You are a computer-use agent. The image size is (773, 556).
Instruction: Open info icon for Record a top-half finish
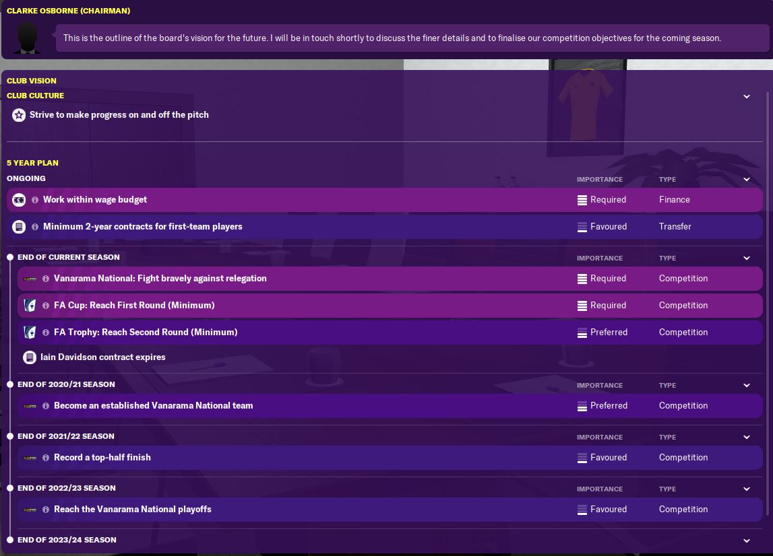46,458
